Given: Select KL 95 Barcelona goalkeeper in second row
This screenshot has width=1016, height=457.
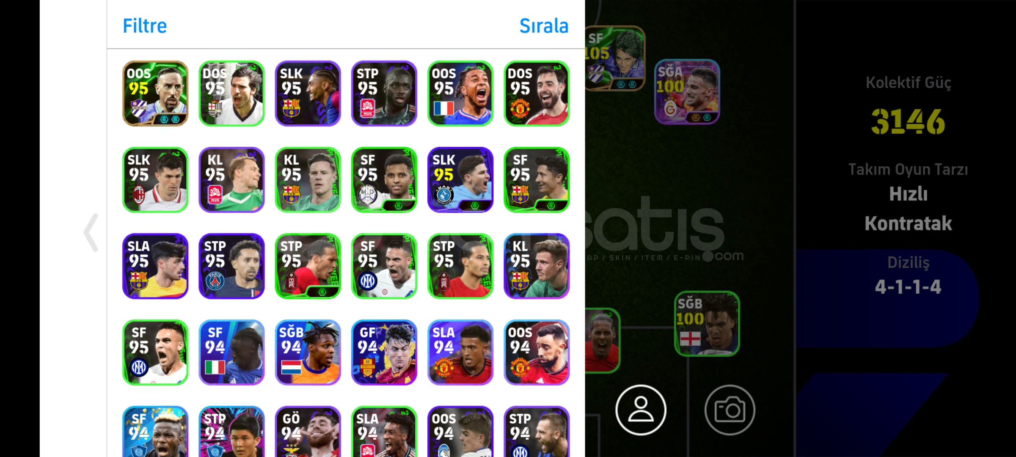Looking at the screenshot, I should tap(308, 180).
